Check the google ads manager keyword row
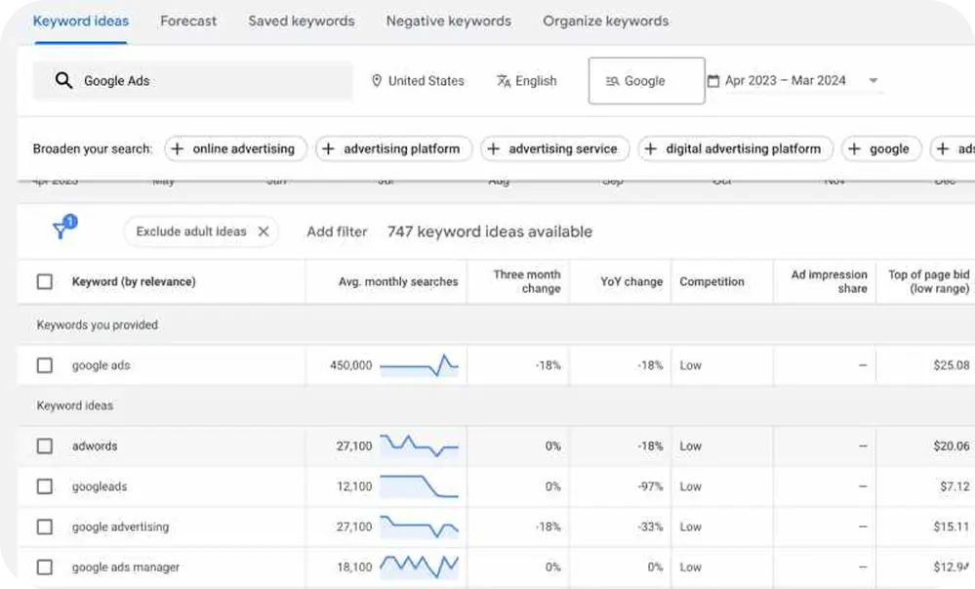 [45, 568]
